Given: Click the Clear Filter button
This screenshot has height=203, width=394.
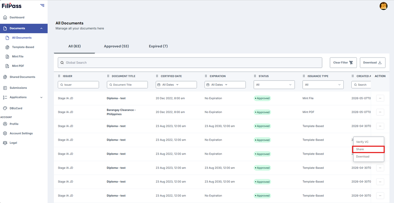Looking at the screenshot, I should [x=343, y=62].
